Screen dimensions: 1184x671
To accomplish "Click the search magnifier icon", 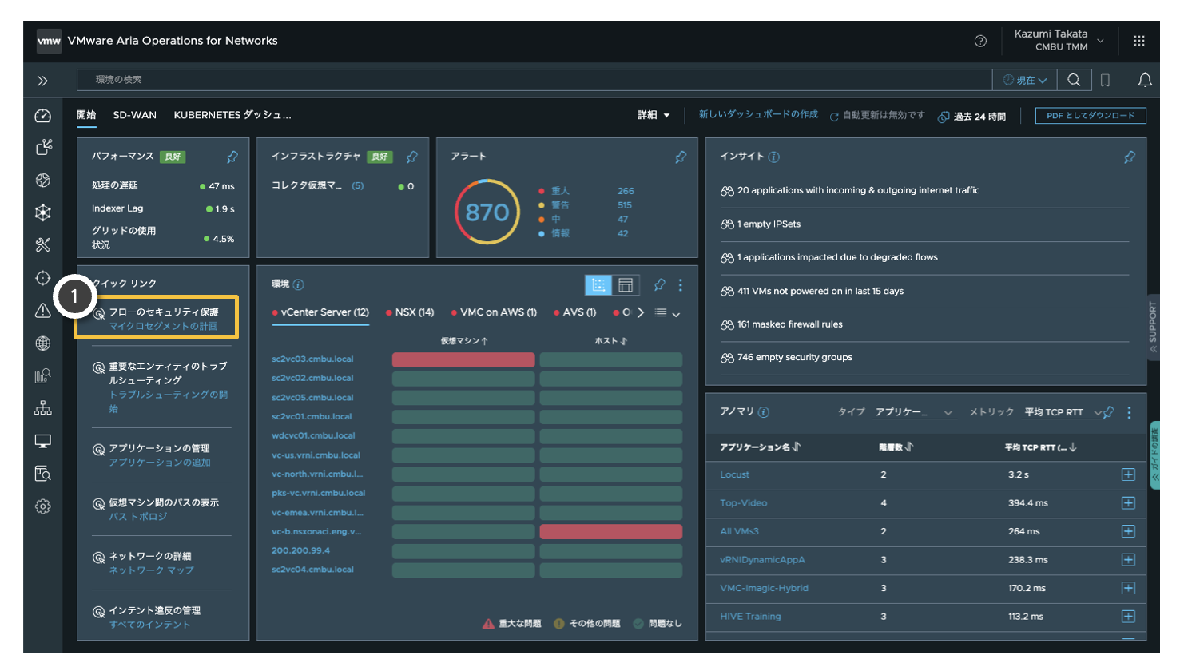I will (x=1075, y=80).
